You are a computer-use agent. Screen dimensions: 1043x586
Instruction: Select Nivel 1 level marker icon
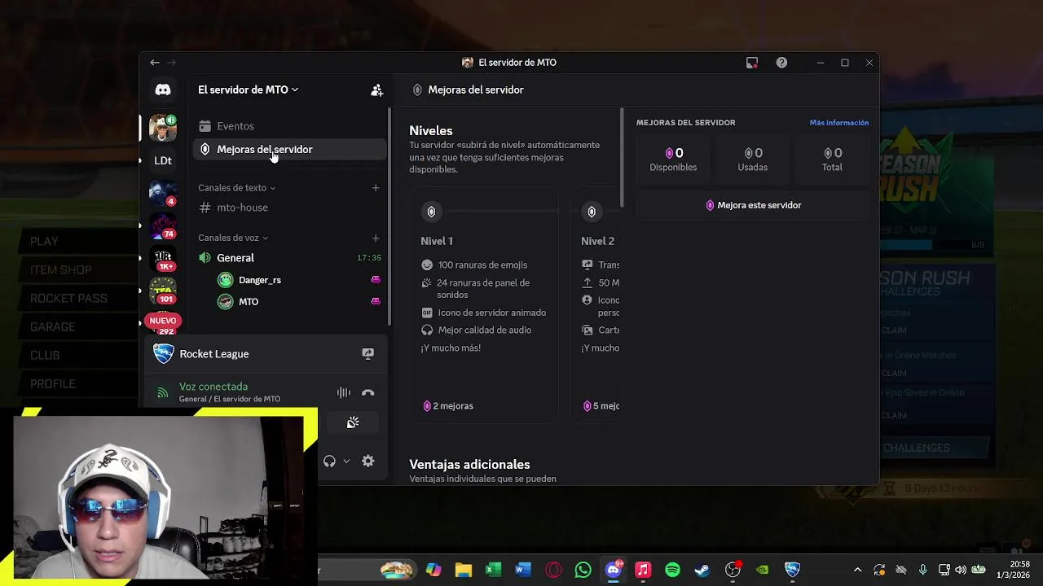[x=431, y=212]
